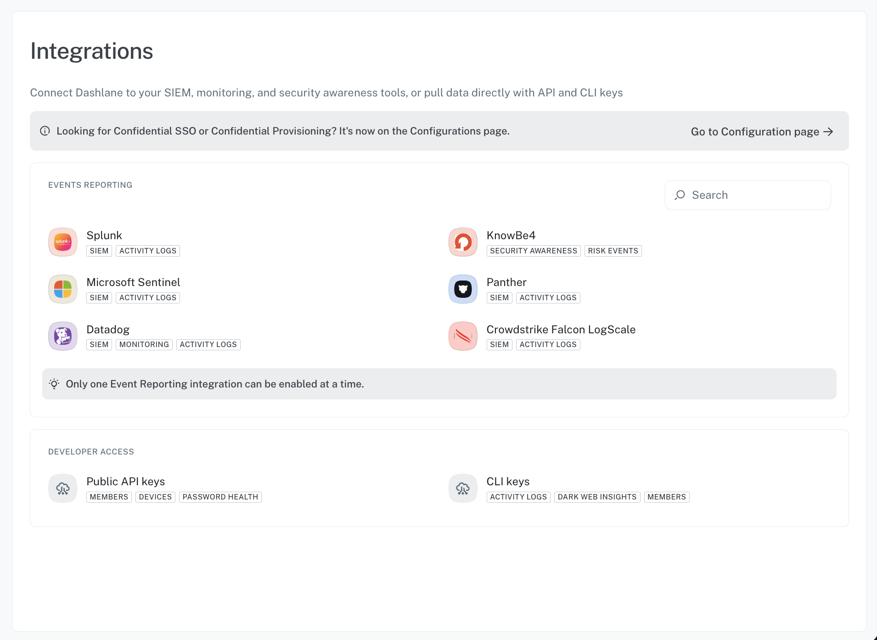Go to Configuration page link
Screen dimensions: 877x640
[x=762, y=132]
